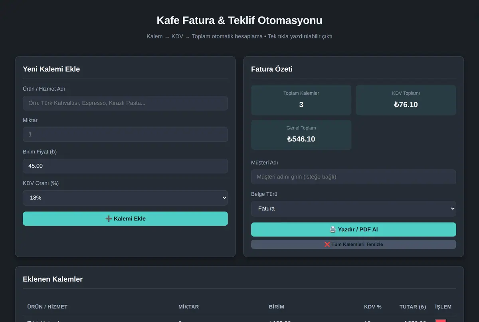Click the TUTAR (₺) column header
The height and width of the screenshot is (322, 479).
[413, 307]
